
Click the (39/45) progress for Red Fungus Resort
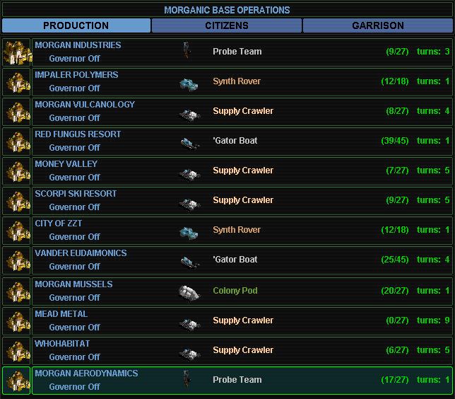tap(393, 141)
